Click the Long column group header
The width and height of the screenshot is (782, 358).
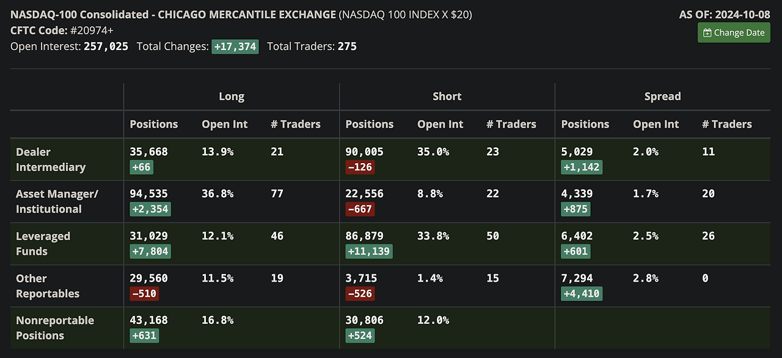coord(232,97)
